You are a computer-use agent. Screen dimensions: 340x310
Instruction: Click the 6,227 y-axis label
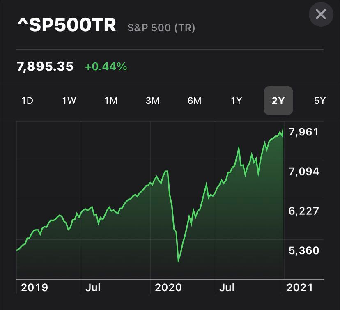pos(304,211)
